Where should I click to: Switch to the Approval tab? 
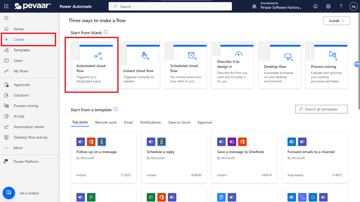pyautogui.click(x=205, y=122)
